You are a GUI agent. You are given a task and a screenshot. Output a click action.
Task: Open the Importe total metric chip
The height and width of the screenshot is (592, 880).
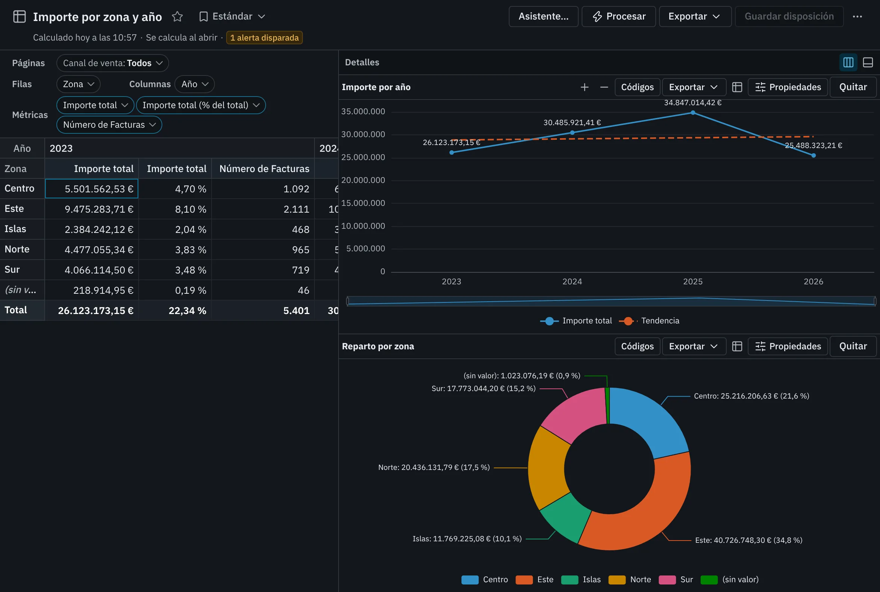95,105
